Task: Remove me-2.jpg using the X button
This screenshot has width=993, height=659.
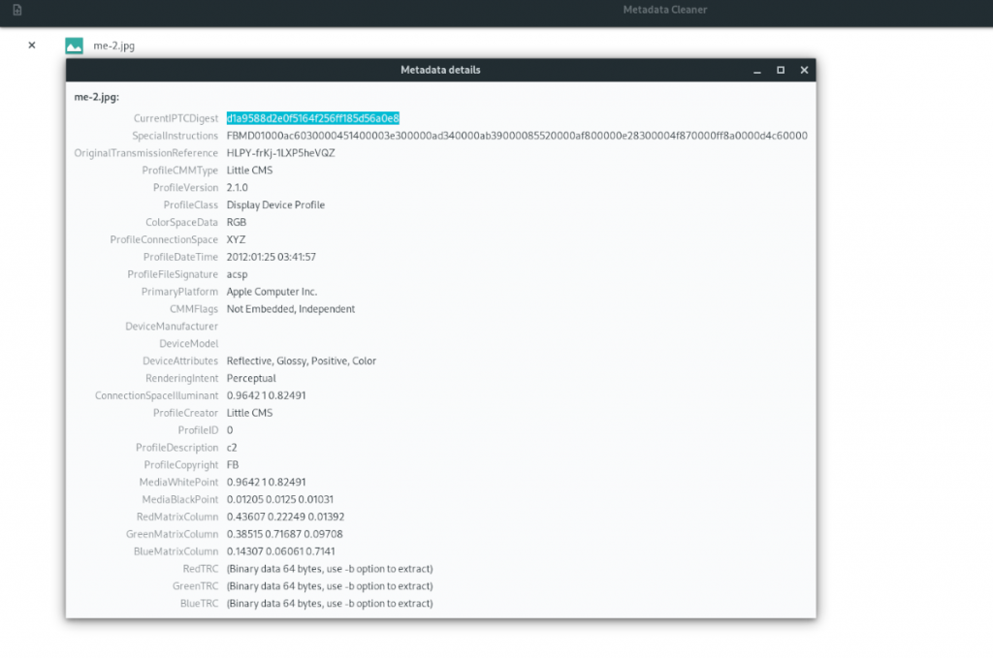Action: coord(30,45)
